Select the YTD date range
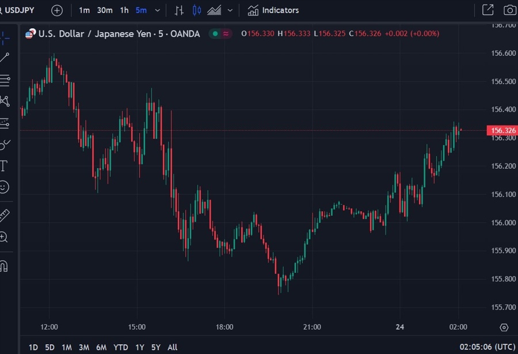The height and width of the screenshot is (354, 518). point(120,347)
